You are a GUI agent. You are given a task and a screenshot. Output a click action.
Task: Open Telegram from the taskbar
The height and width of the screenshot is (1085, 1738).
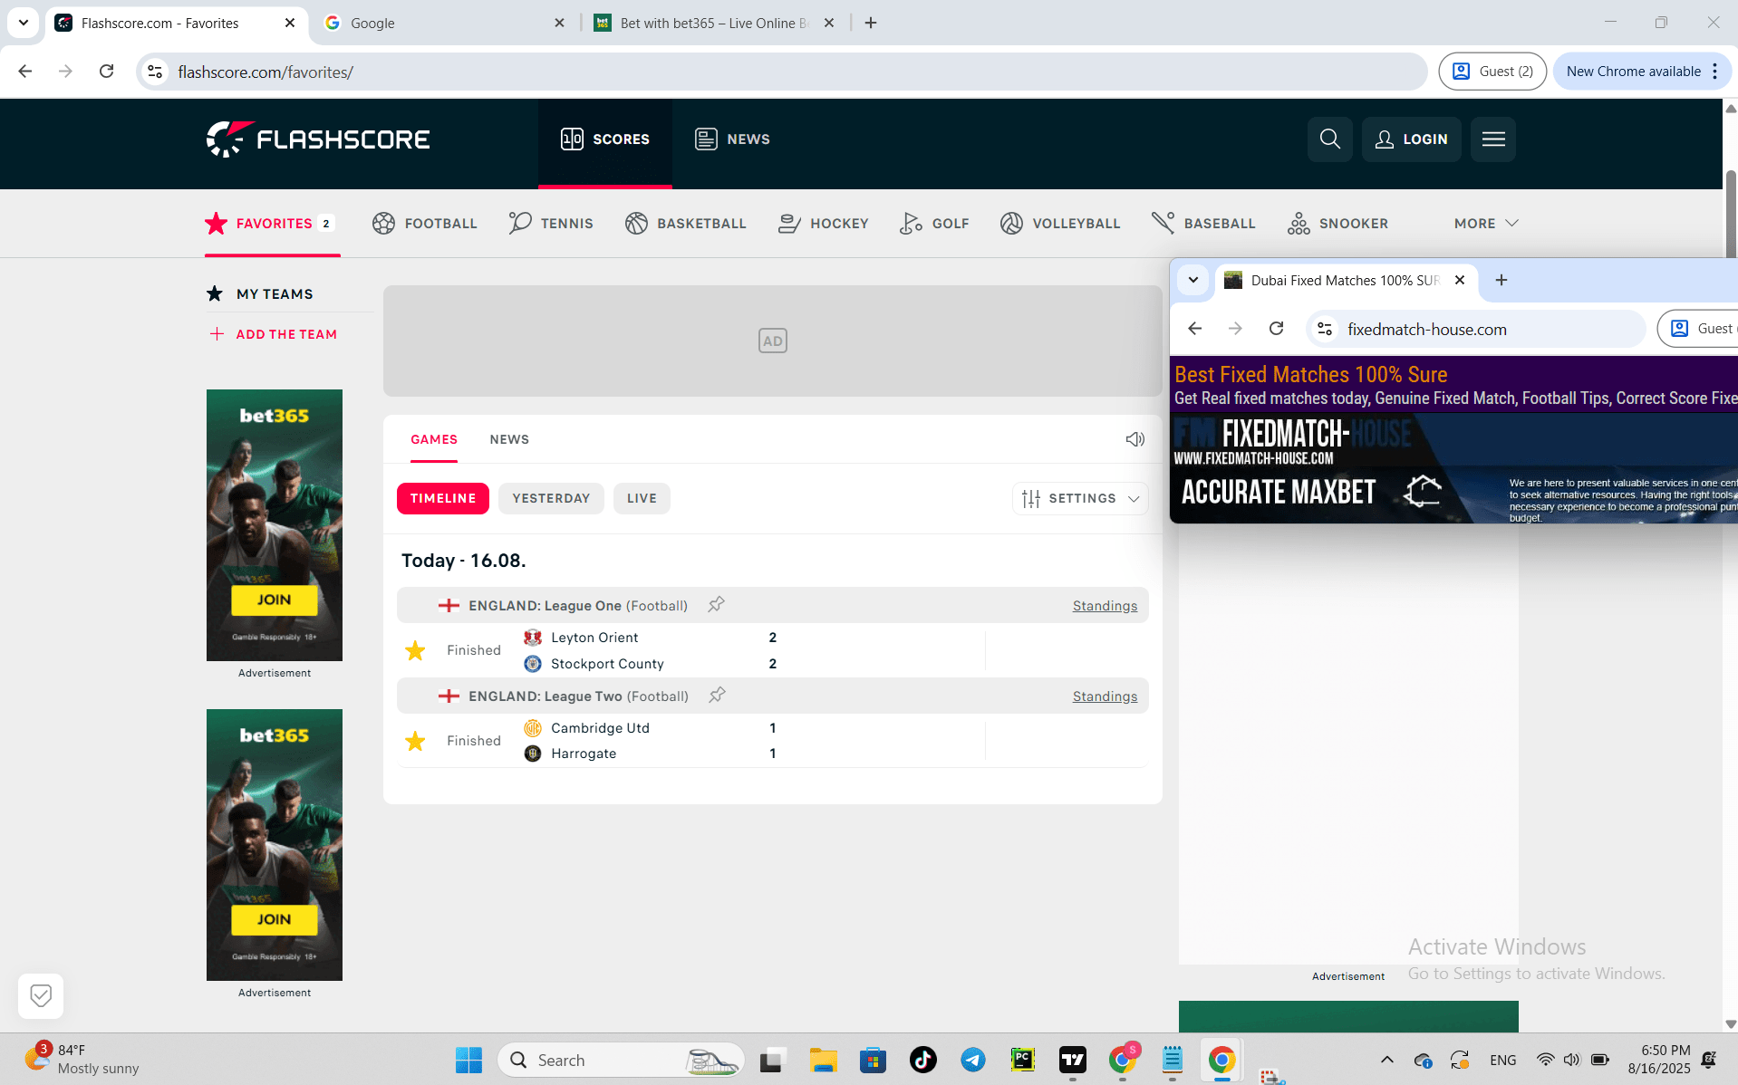pyautogui.click(x=973, y=1060)
